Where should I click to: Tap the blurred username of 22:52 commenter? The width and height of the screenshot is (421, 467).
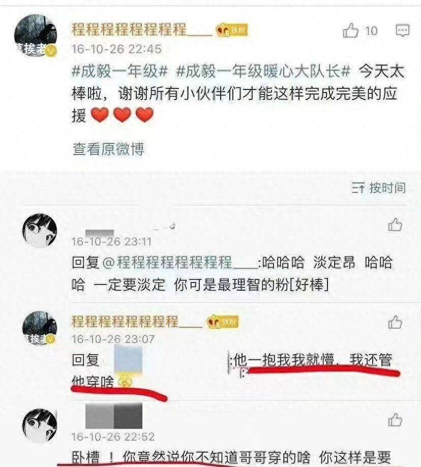point(114,416)
